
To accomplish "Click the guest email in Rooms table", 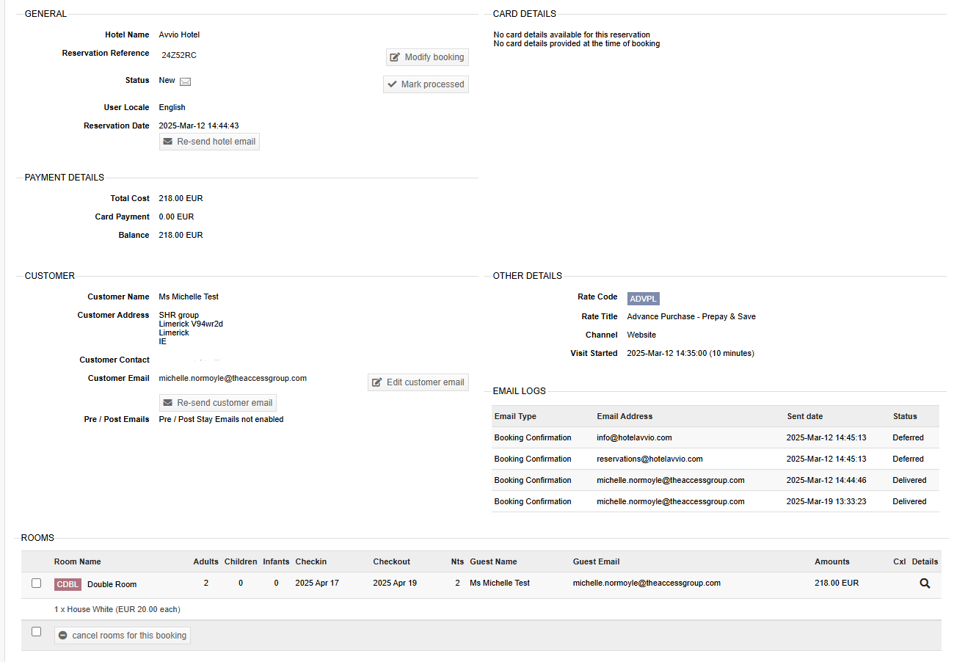I will pyautogui.click(x=647, y=583).
